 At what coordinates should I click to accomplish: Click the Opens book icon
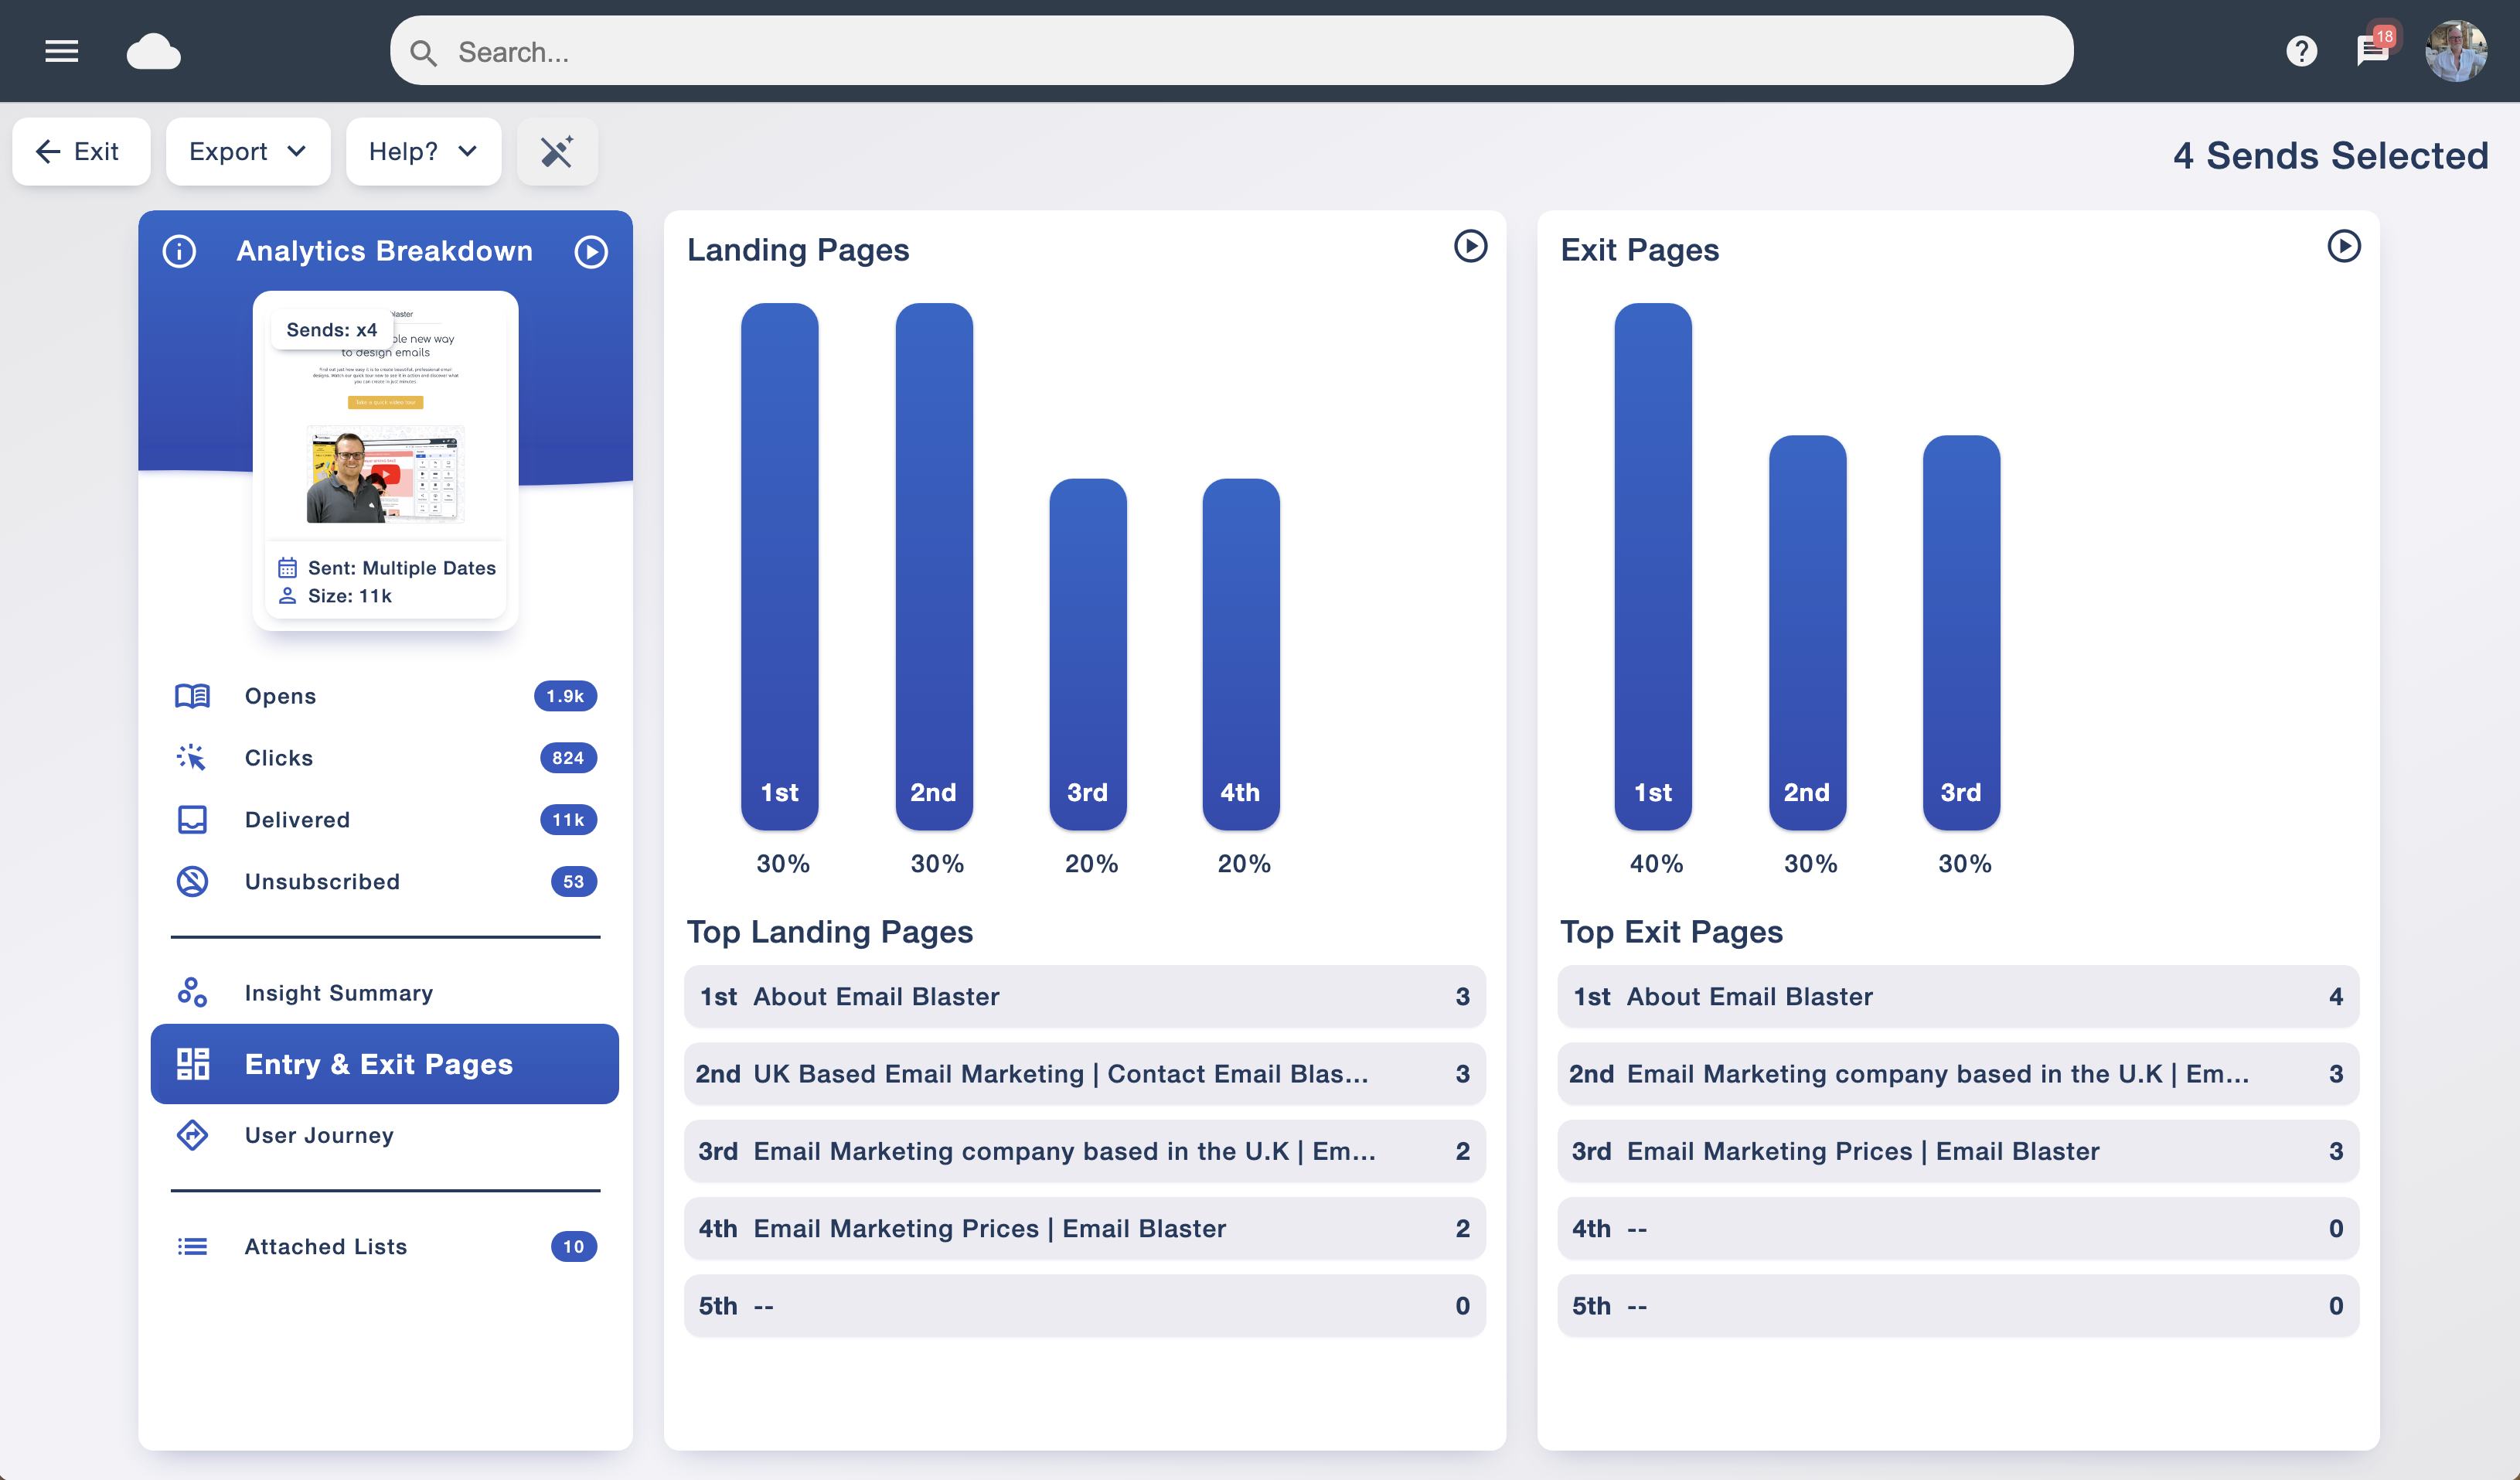point(192,696)
